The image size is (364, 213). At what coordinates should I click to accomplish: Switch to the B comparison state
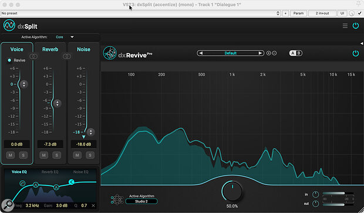point(299,53)
